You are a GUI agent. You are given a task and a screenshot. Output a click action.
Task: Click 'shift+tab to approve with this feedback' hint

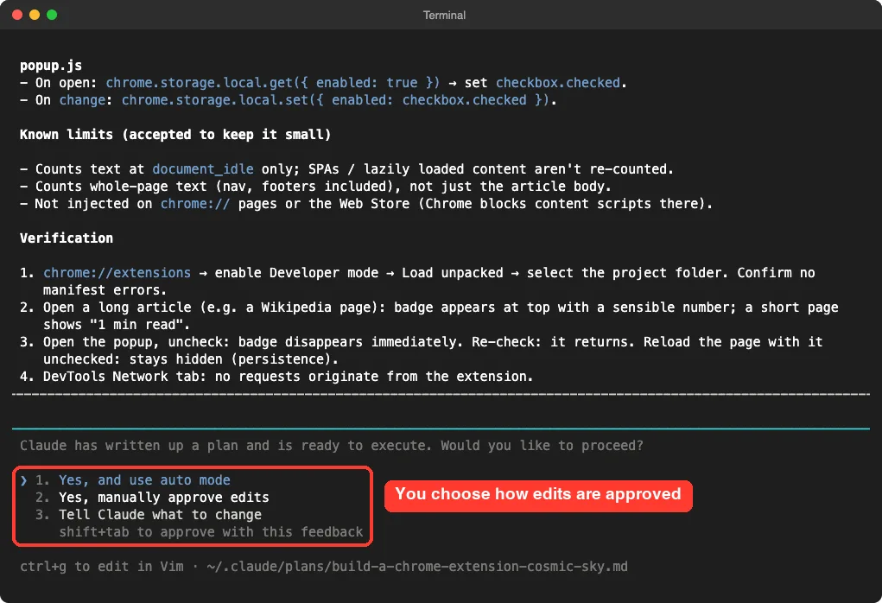coord(211,532)
